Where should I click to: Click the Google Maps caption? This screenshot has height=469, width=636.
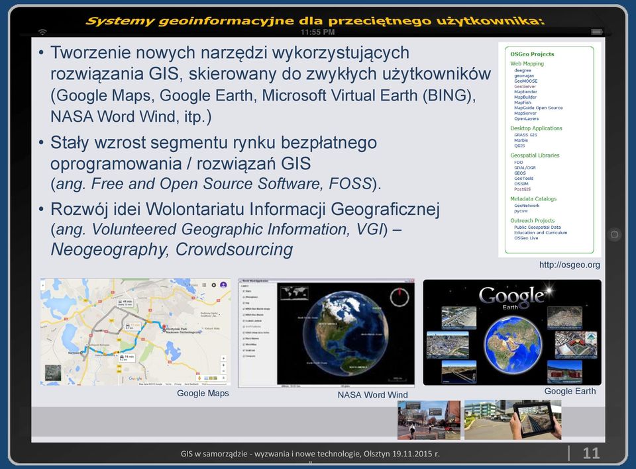[x=203, y=394]
